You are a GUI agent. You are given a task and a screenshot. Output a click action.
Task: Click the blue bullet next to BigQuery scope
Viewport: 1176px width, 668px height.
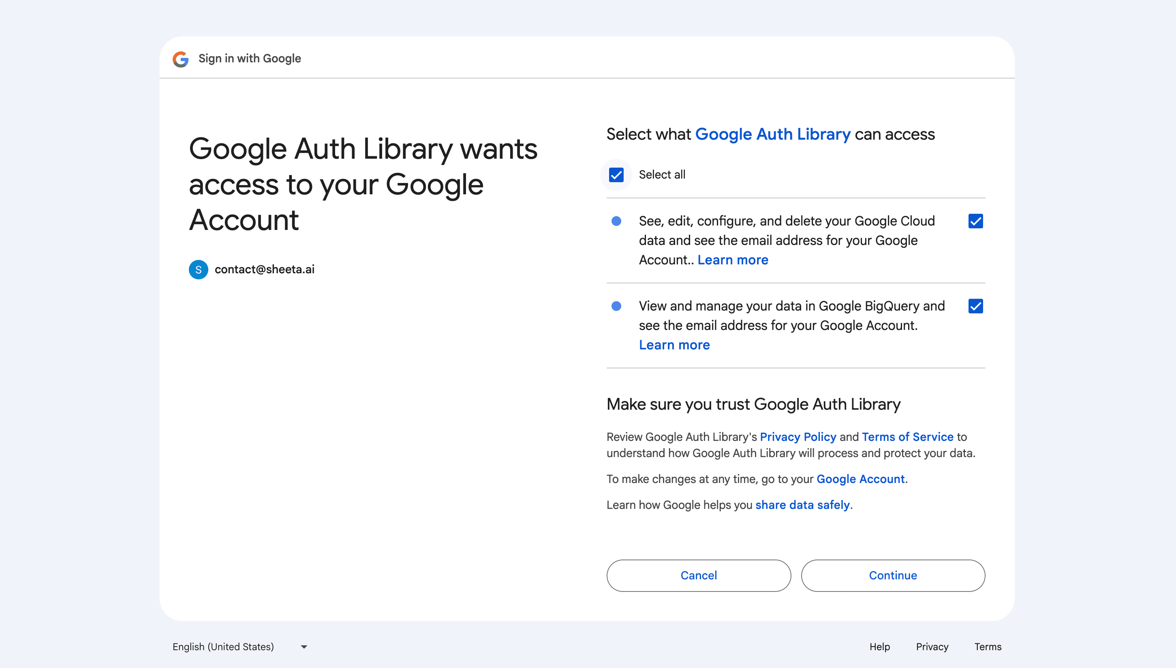point(616,306)
